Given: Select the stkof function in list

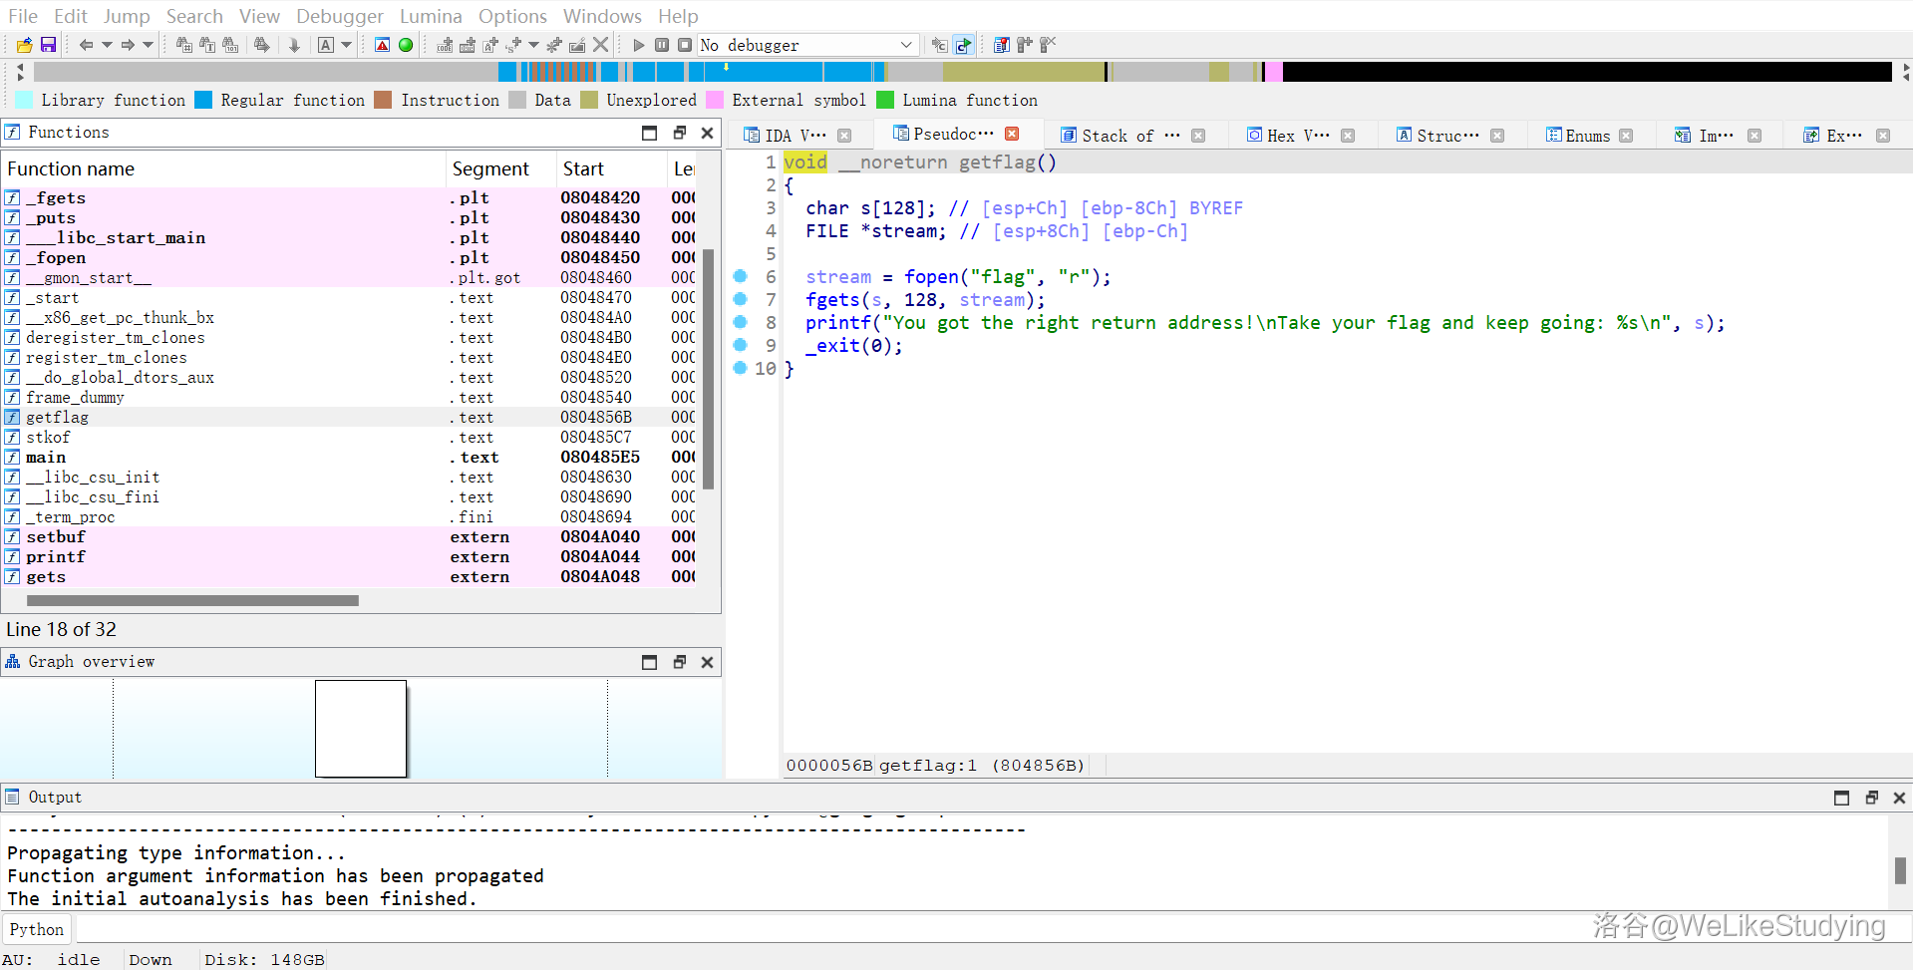Looking at the screenshot, I should [x=48, y=437].
